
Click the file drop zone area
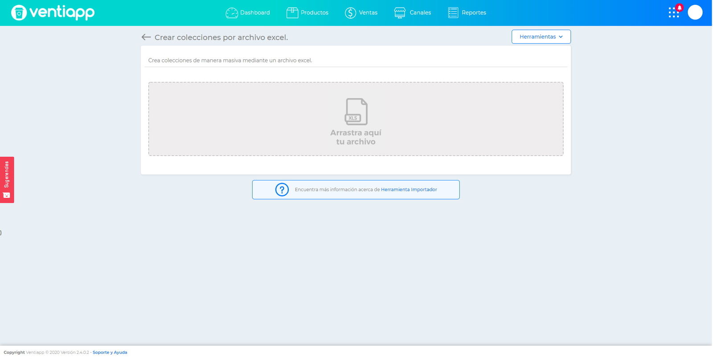point(356,119)
